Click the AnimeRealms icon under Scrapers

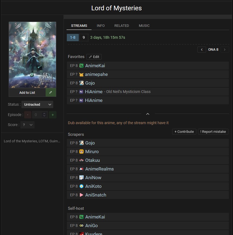pos(81,169)
